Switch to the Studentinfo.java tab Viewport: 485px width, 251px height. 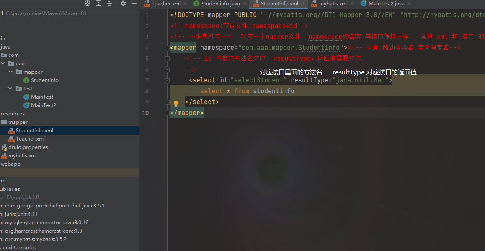(x=221, y=4)
